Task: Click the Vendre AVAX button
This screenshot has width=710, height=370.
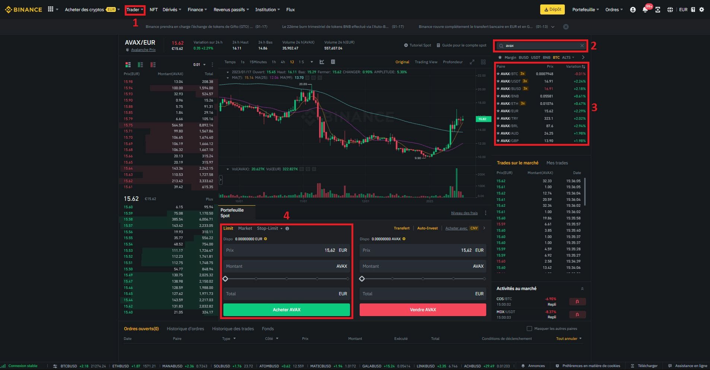Action: (423, 310)
